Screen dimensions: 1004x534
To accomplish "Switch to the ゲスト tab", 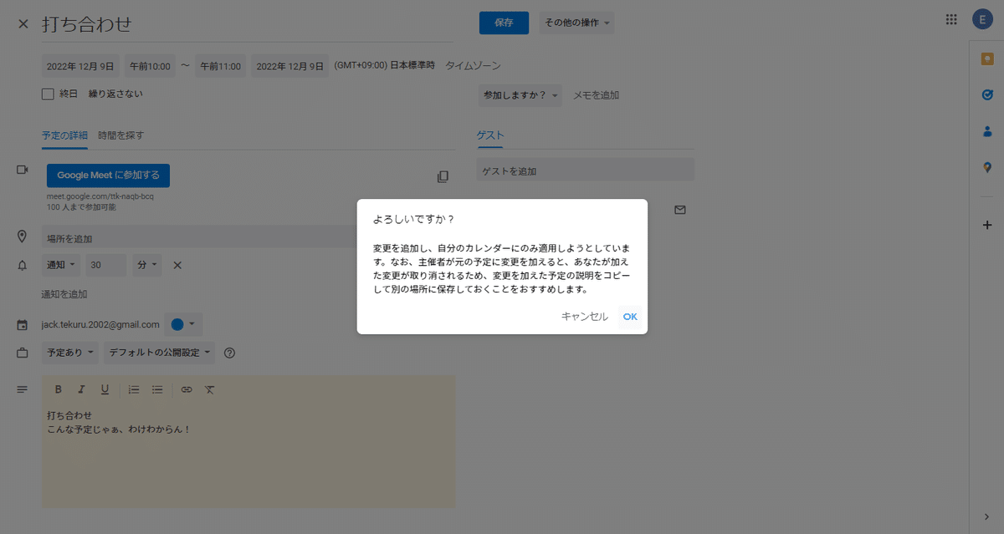I will point(489,135).
